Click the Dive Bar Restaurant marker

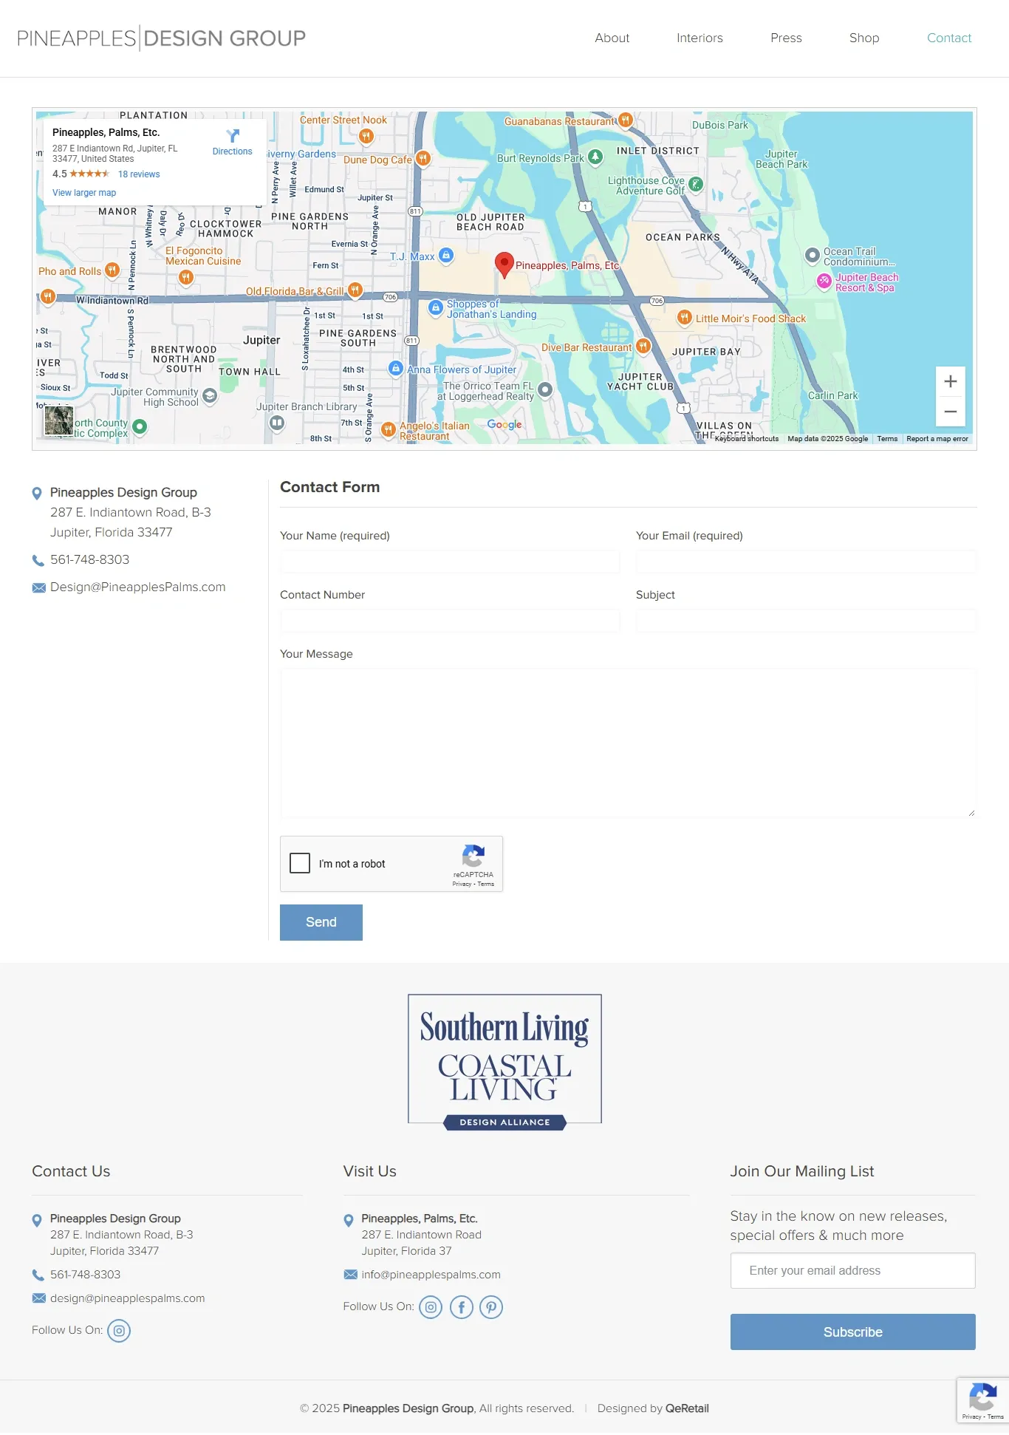(643, 346)
